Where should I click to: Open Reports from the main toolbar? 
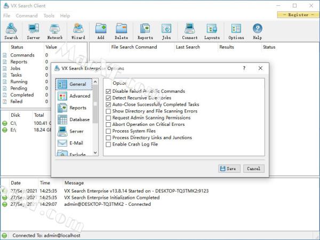tap(145, 31)
